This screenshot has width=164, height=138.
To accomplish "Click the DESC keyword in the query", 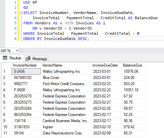I will 82,39.
